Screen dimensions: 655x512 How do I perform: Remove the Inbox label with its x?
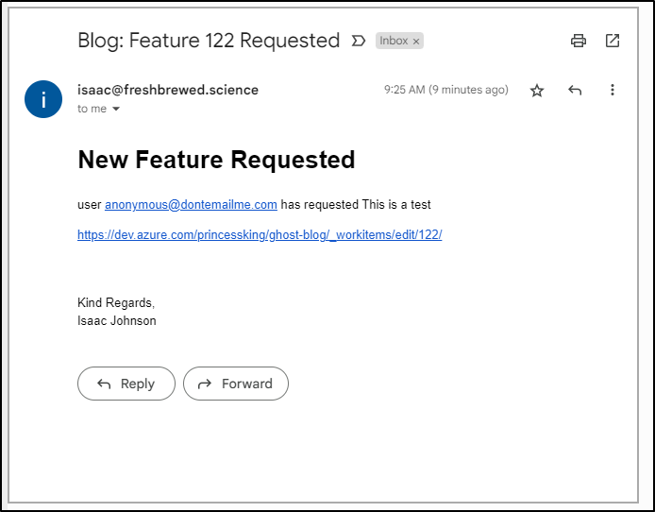[x=416, y=42]
